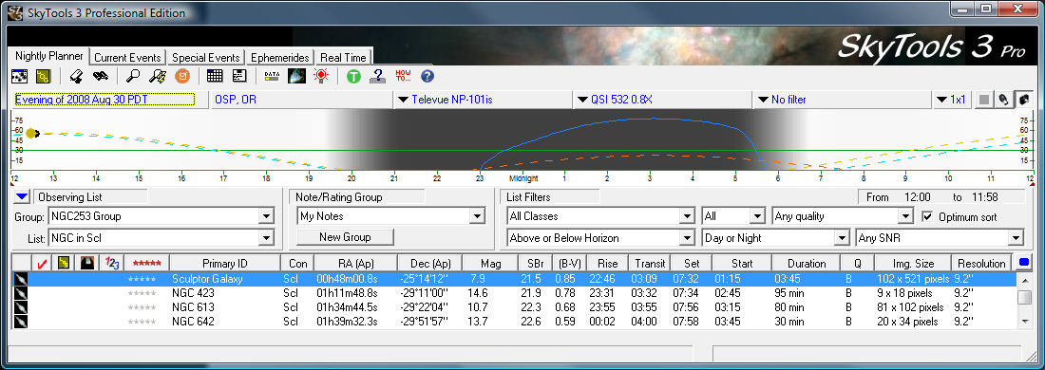The width and height of the screenshot is (1045, 370).
Task: Click the calendar grid icon
Action: (215, 76)
